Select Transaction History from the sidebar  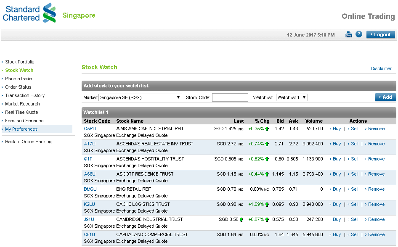pyautogui.click(x=25, y=95)
